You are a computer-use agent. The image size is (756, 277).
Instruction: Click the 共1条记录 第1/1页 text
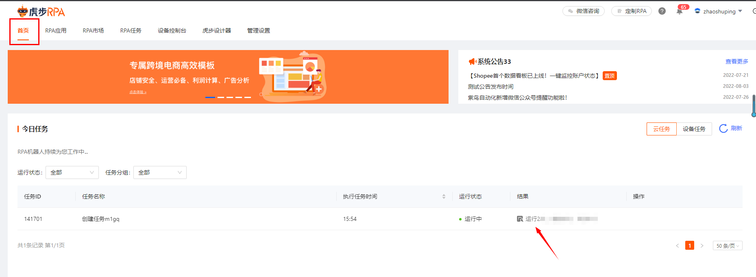tap(41, 245)
